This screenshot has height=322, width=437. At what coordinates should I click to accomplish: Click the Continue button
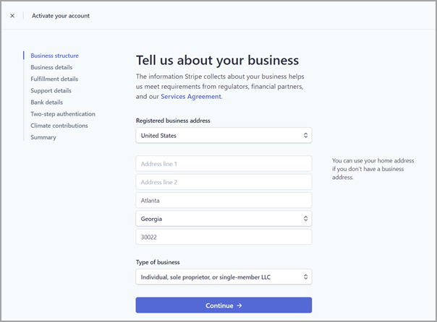point(224,305)
